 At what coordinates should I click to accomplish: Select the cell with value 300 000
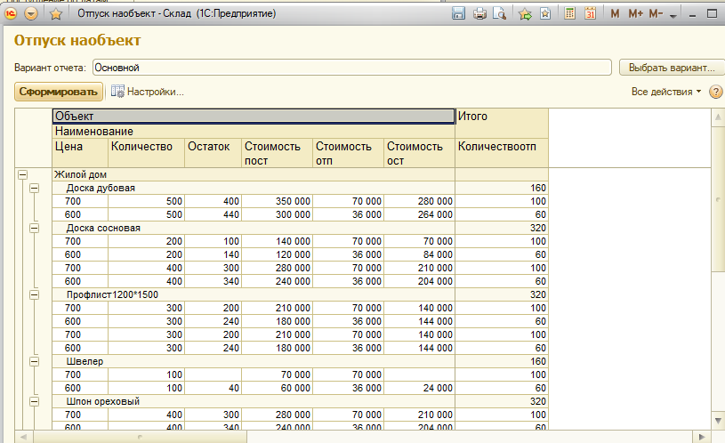[277, 214]
